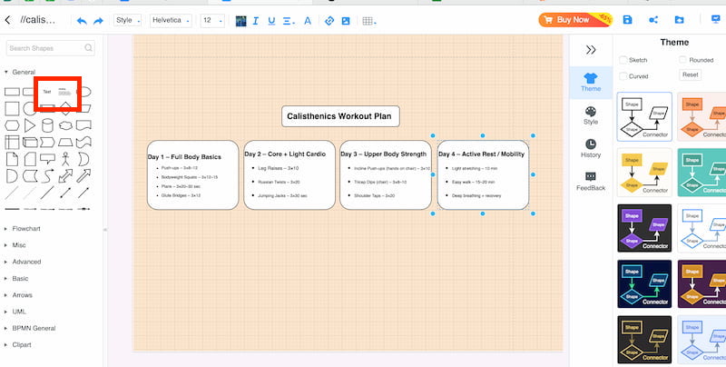Open the History tab
This screenshot has width=726, height=367.
point(591,148)
